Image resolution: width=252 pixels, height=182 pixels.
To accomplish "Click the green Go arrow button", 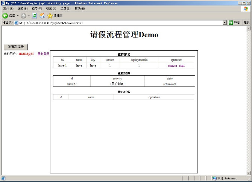I will [231, 23].
